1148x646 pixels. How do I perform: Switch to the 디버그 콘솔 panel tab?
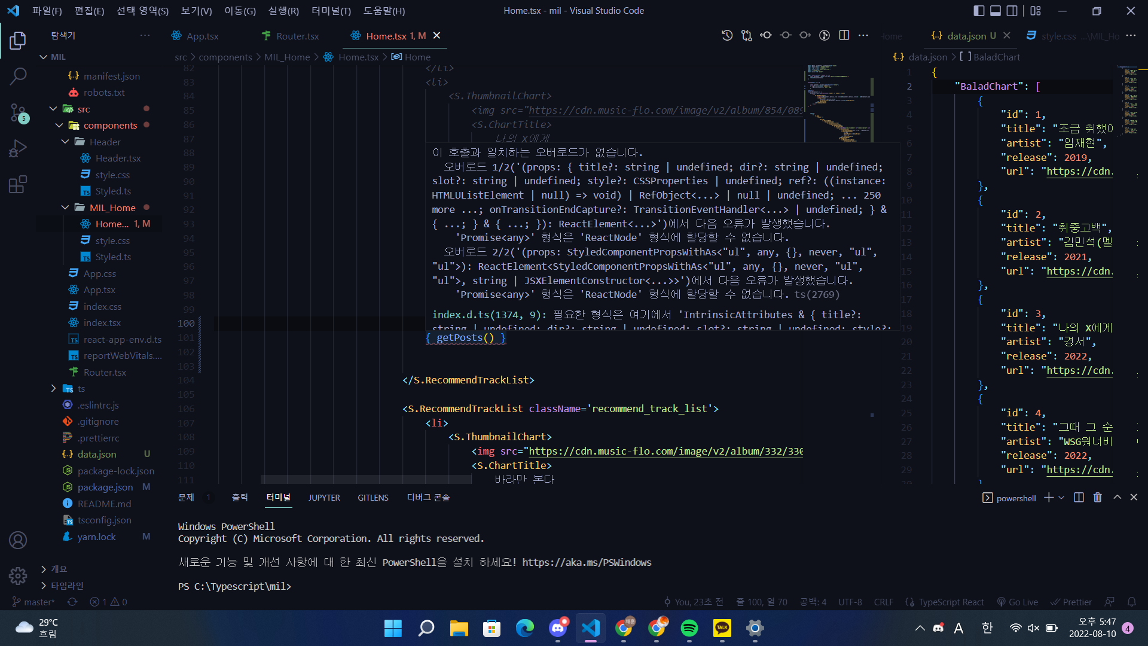point(428,498)
